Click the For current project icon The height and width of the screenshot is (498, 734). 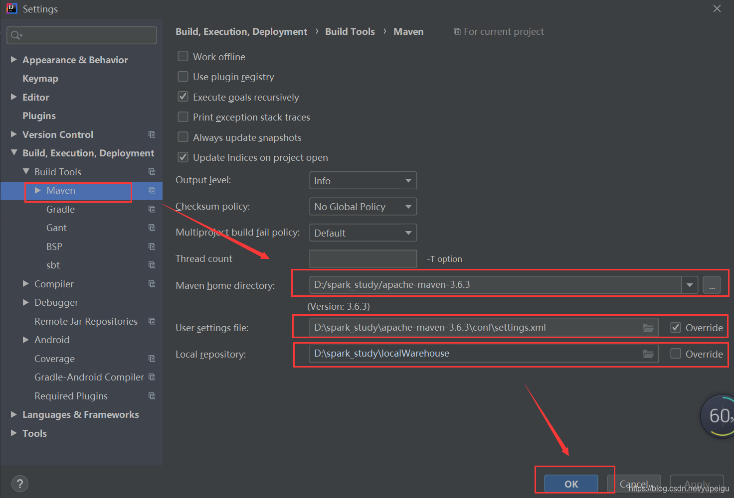click(x=457, y=31)
